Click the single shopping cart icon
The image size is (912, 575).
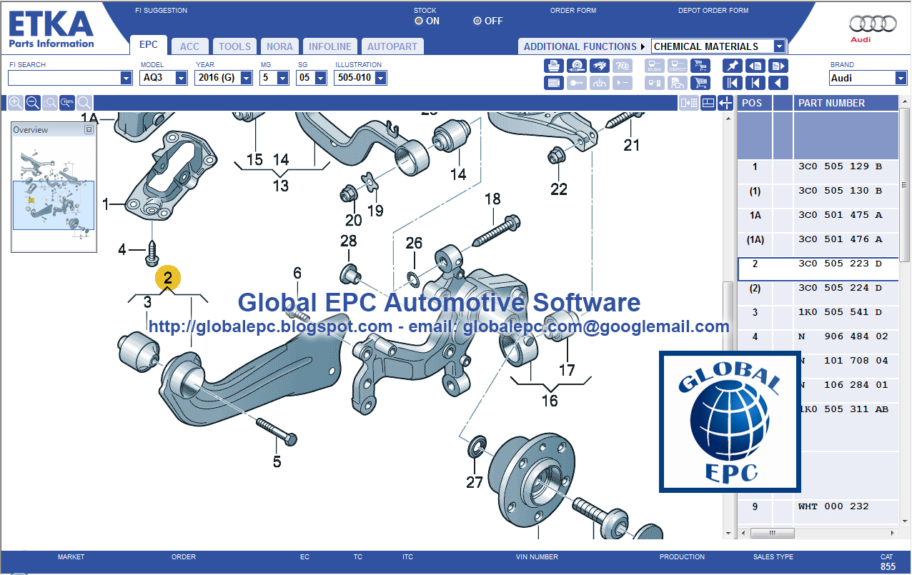700,83
